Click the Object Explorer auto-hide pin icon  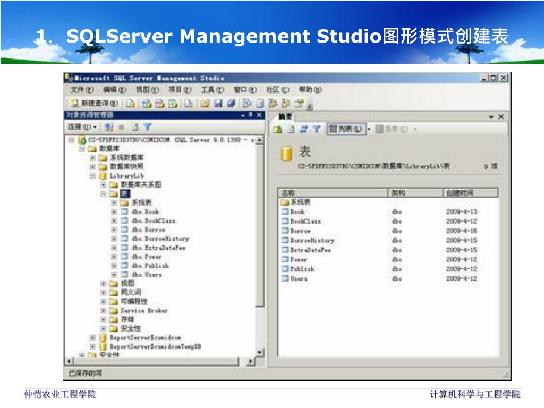click(251, 115)
